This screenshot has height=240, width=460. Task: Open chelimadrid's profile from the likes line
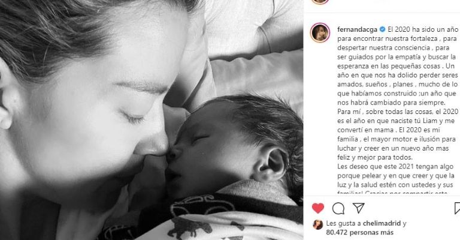point(382,224)
